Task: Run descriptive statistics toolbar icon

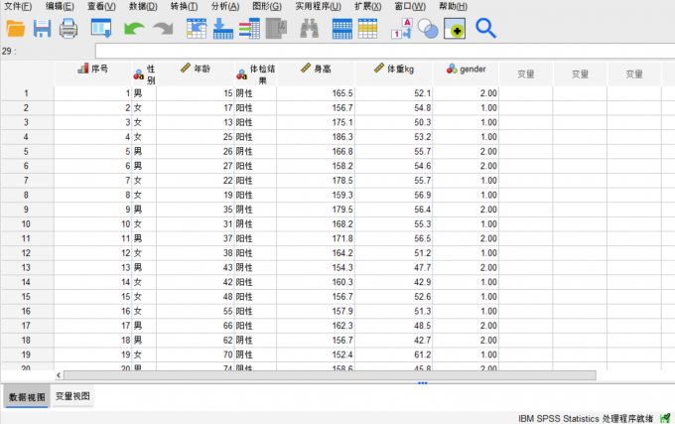Action: (276, 29)
